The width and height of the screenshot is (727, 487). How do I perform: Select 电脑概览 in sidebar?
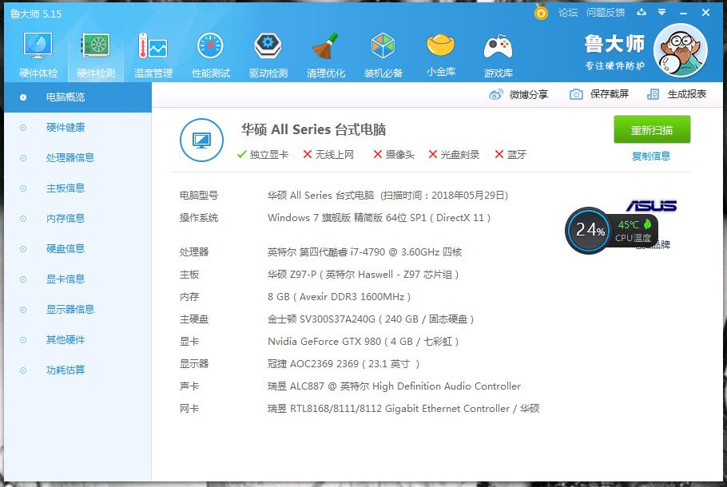77,97
